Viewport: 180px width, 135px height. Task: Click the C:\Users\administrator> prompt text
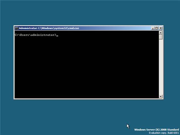click(x=35, y=35)
